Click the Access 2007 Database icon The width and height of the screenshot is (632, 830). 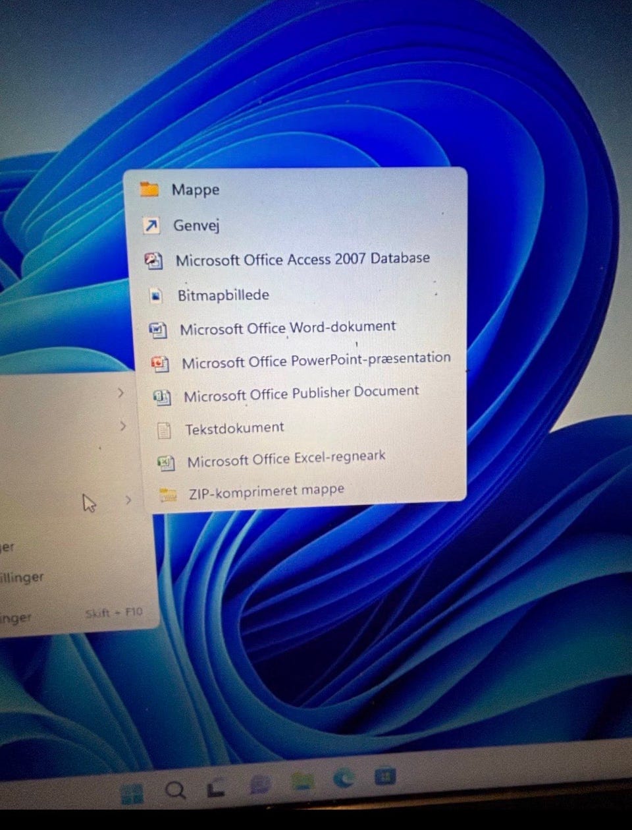click(x=153, y=261)
